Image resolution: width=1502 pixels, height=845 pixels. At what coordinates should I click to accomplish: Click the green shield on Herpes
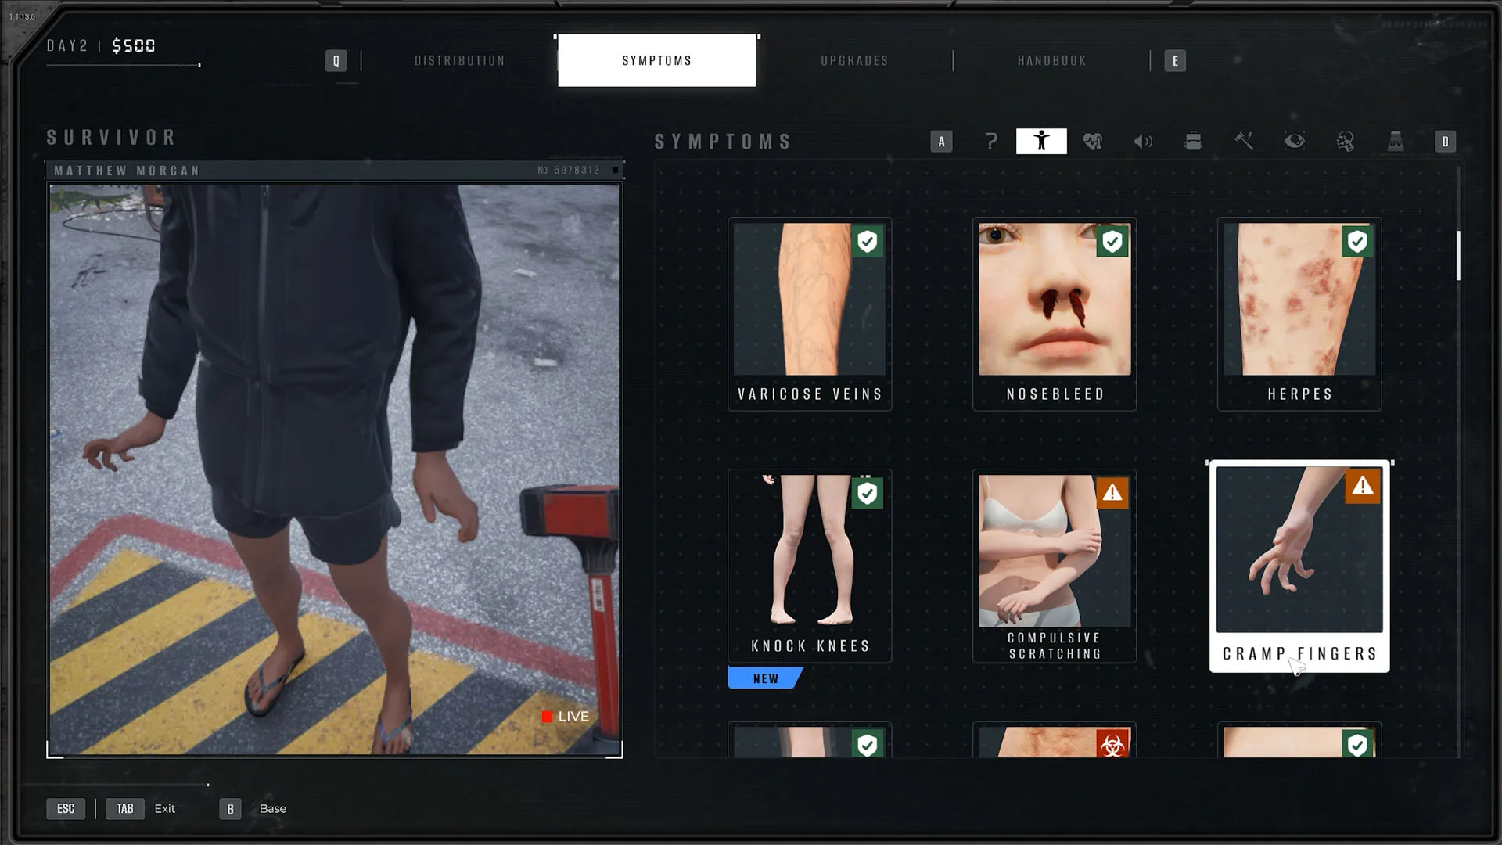coord(1357,242)
